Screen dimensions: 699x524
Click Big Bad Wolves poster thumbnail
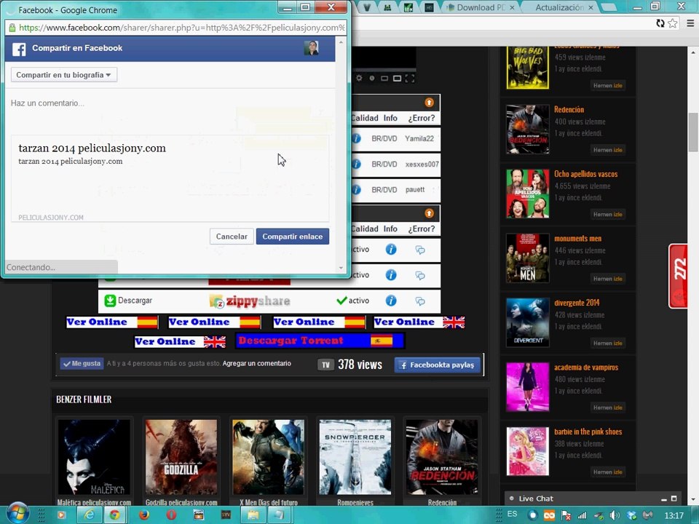[527, 67]
